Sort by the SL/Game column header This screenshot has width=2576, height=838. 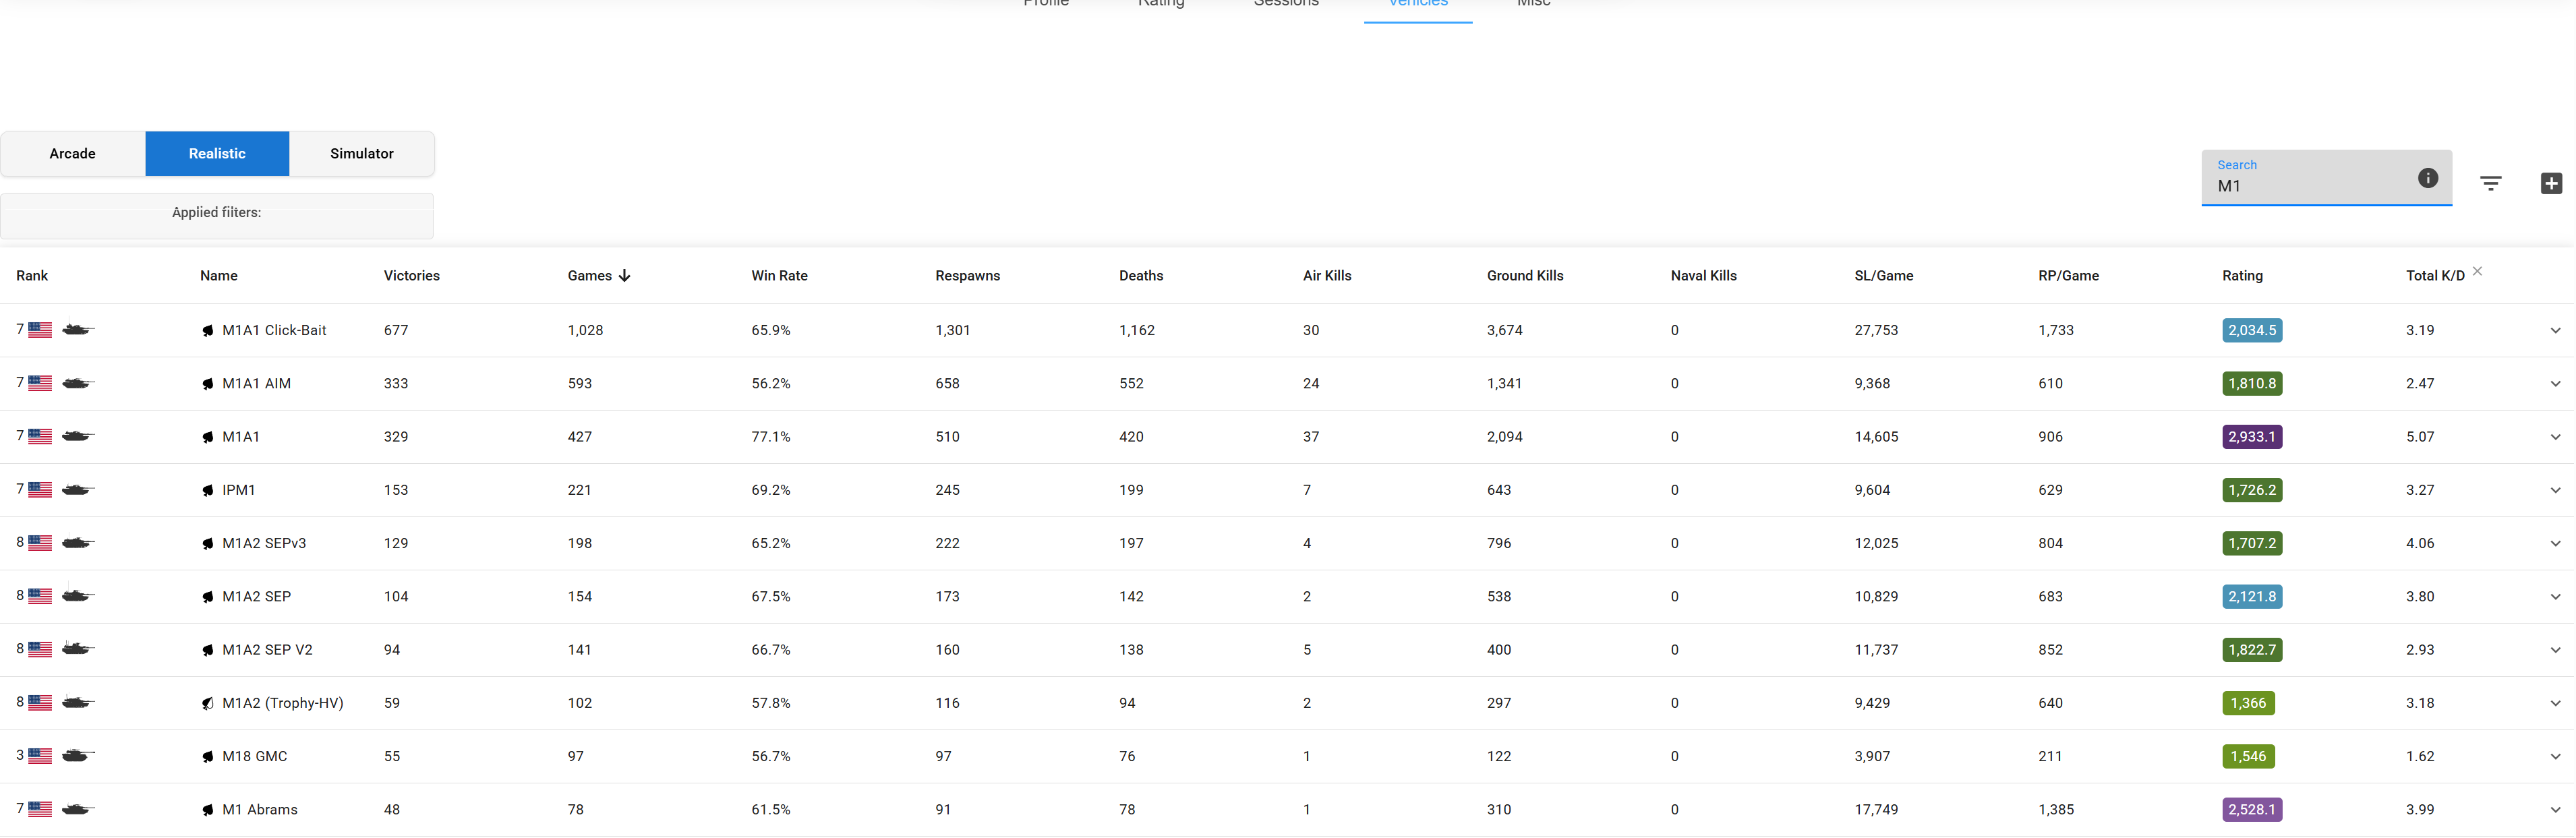1884,276
